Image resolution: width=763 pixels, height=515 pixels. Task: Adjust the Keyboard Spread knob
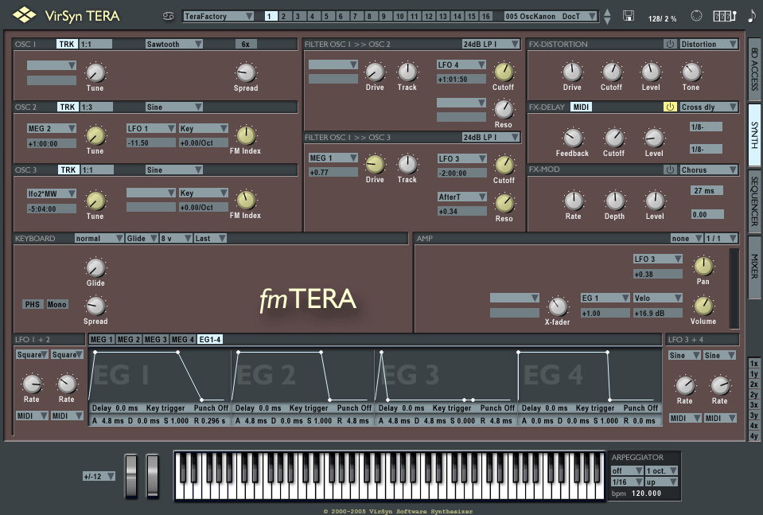click(95, 306)
